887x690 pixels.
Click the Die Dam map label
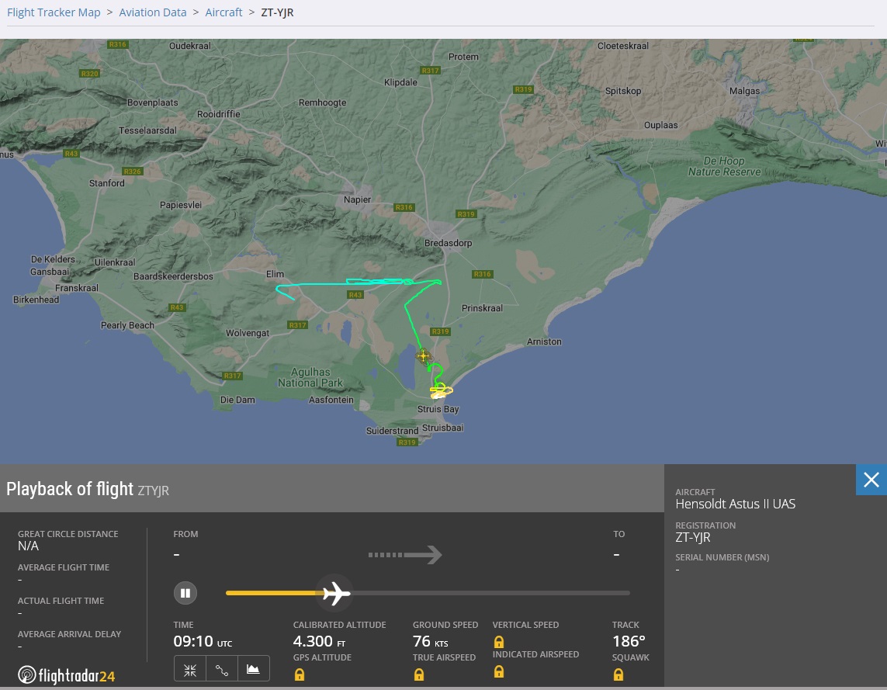click(x=237, y=400)
